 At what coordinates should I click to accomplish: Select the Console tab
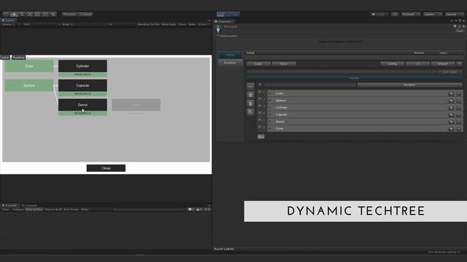click(9, 205)
